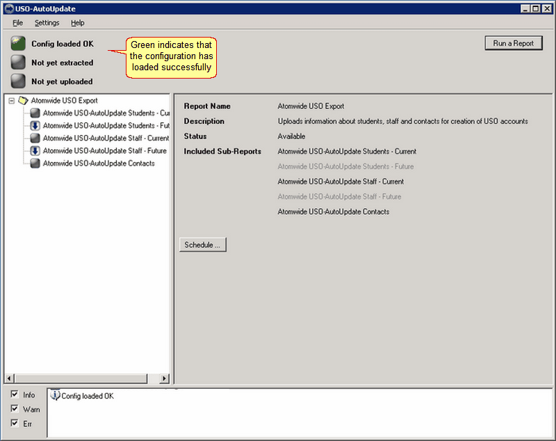Click the Included Sub-Reports label

tap(222, 152)
